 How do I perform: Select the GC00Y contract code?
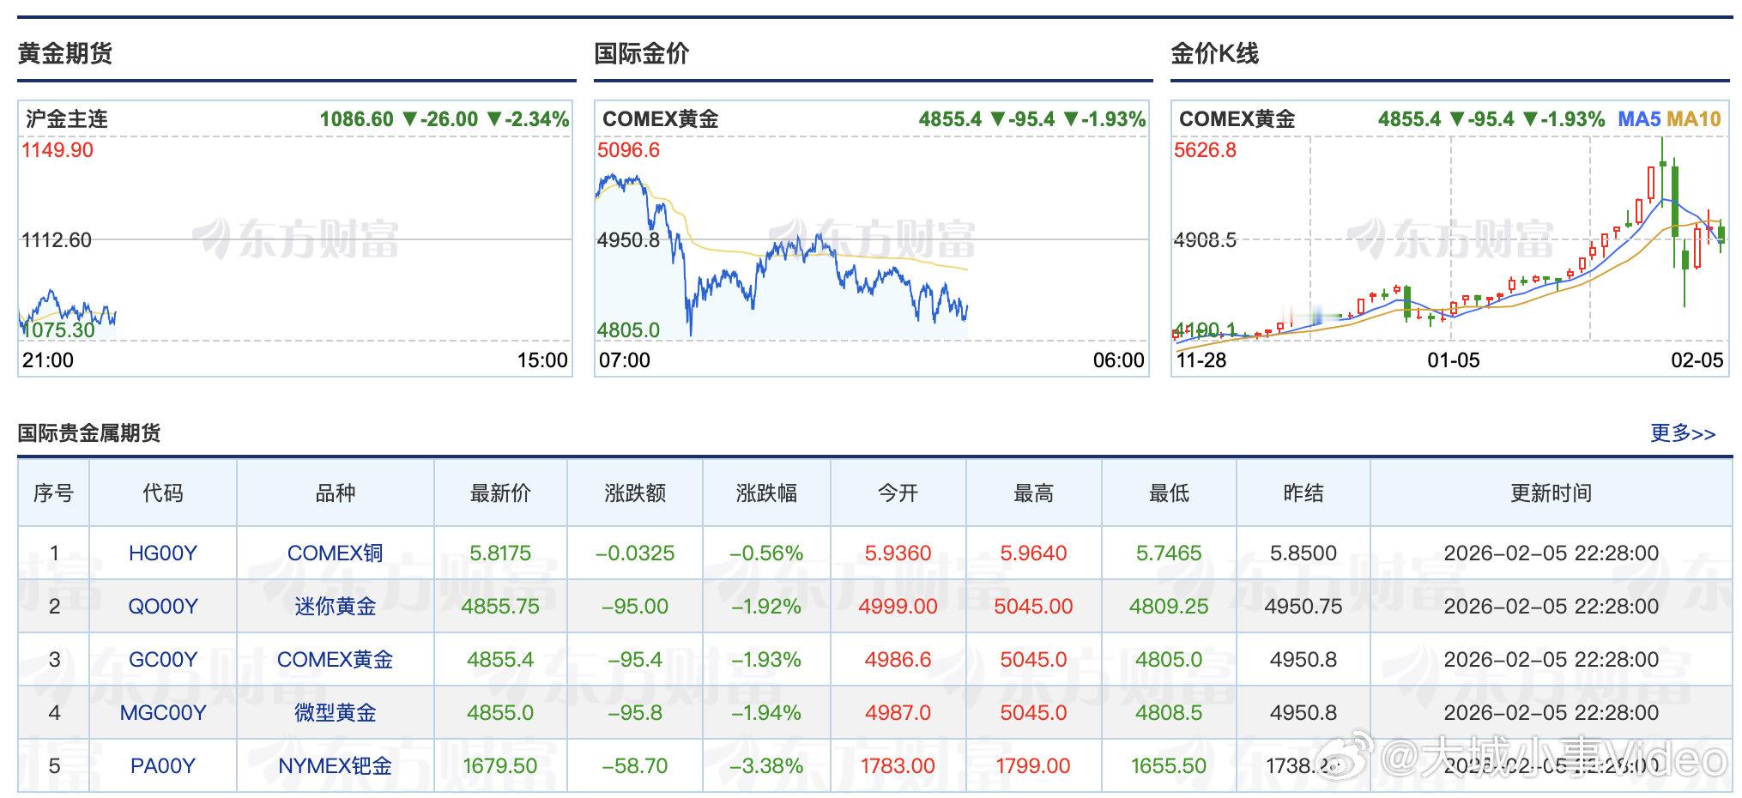[164, 659]
